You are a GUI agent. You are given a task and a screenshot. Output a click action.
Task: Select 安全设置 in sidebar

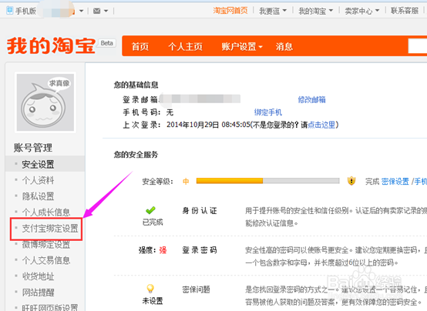38,164
